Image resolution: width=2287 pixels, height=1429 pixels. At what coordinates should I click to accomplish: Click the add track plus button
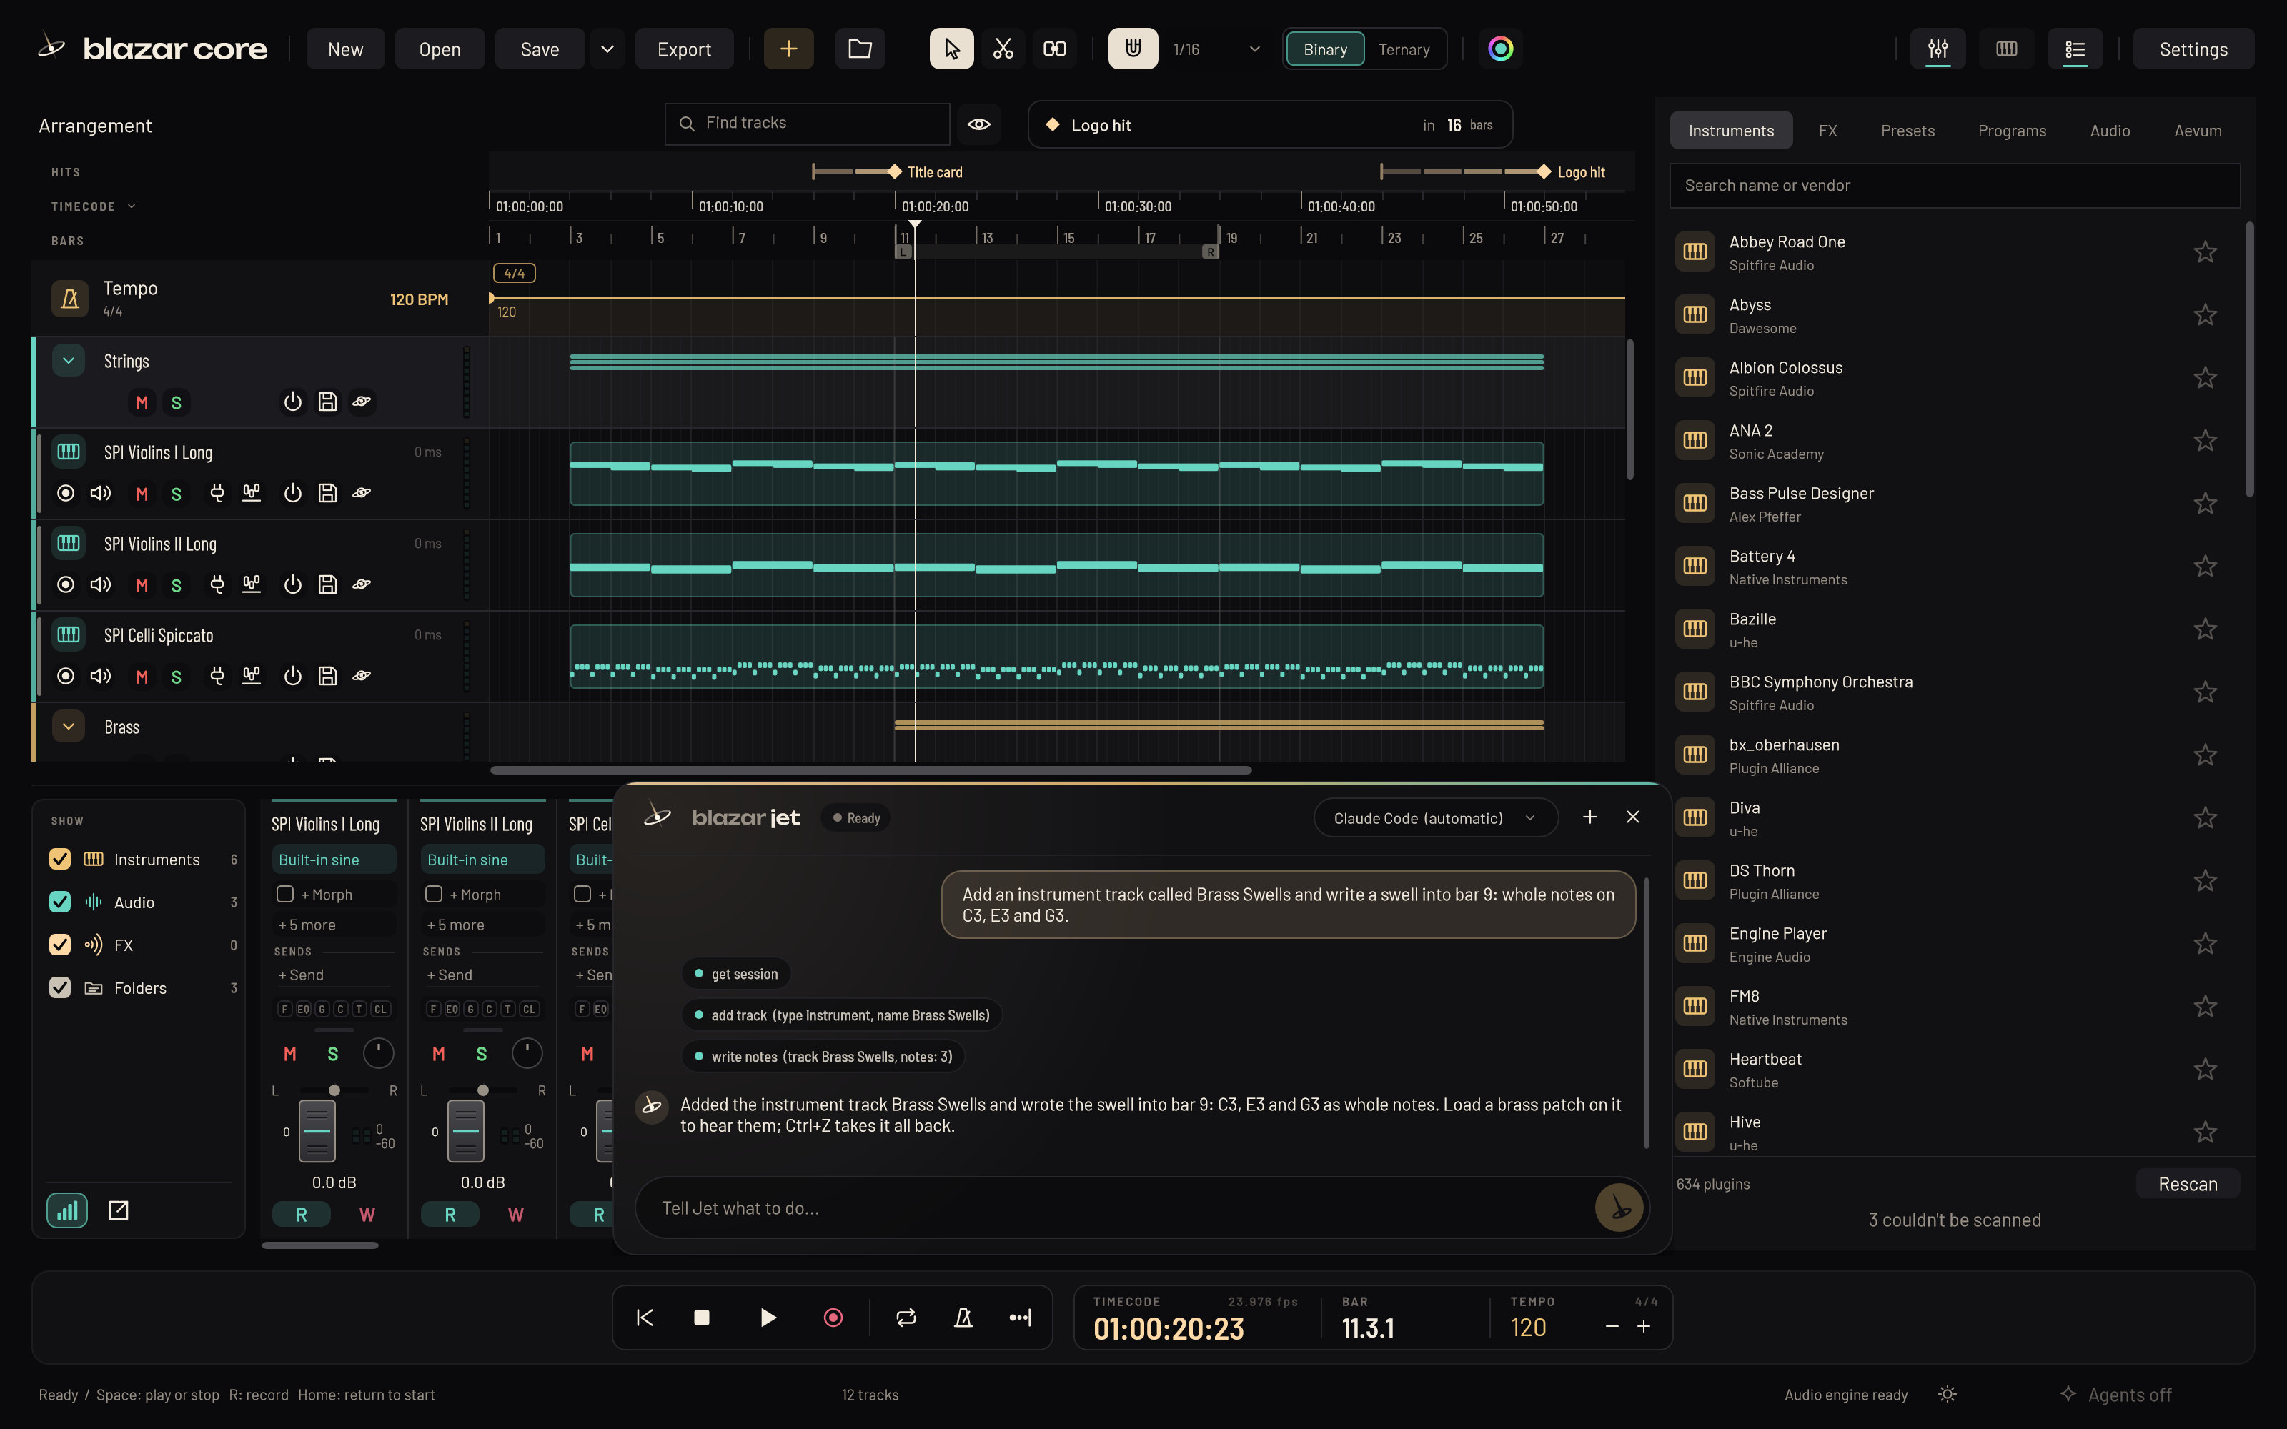tap(788, 49)
